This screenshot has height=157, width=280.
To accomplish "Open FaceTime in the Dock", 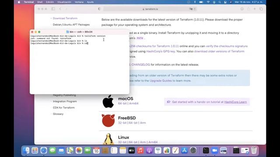I will point(87,150).
